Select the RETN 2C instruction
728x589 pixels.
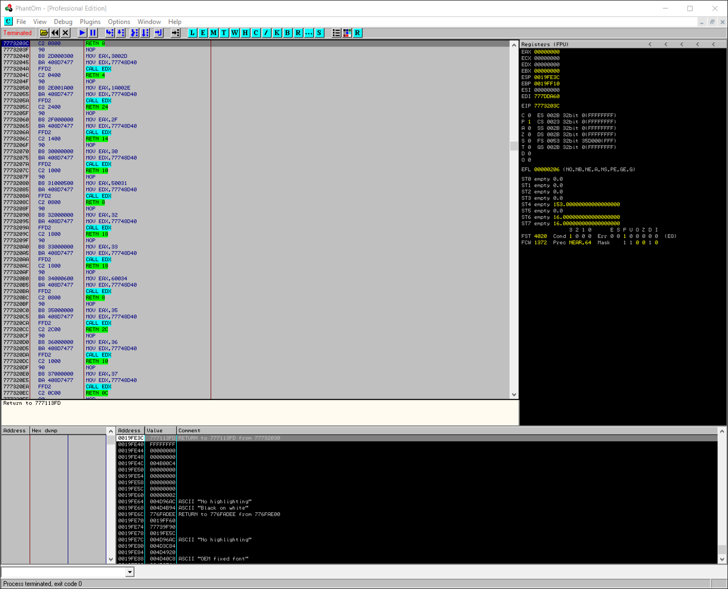[97, 329]
